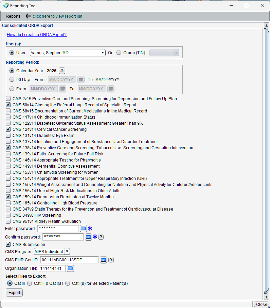Open calendar picker for 90 Days From date
The height and width of the screenshot is (308, 270).
tap(81, 80)
